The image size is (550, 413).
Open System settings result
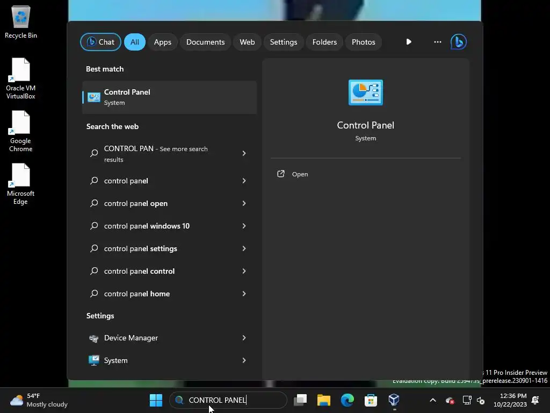click(169, 360)
